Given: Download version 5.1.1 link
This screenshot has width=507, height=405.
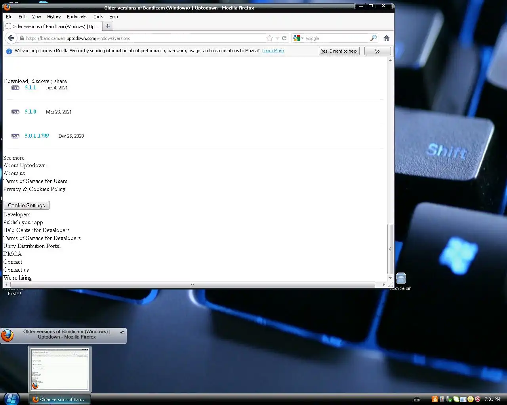Looking at the screenshot, I should (30, 87).
